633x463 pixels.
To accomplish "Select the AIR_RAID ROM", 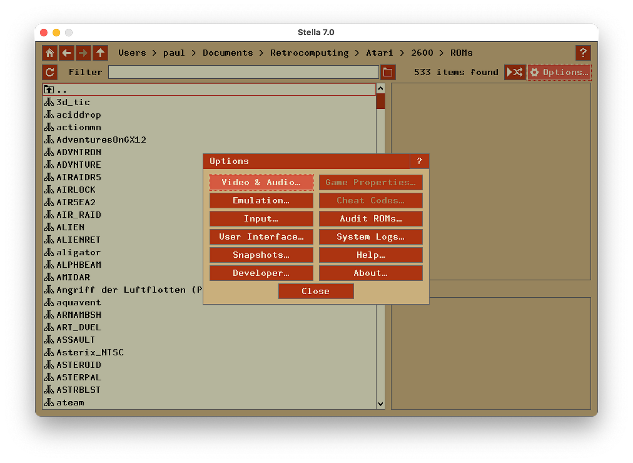I will 123,215.
